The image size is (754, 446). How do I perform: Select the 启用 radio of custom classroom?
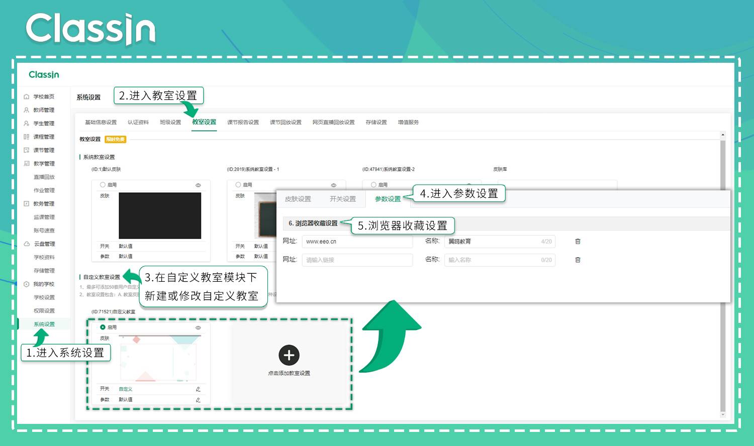[x=103, y=327]
